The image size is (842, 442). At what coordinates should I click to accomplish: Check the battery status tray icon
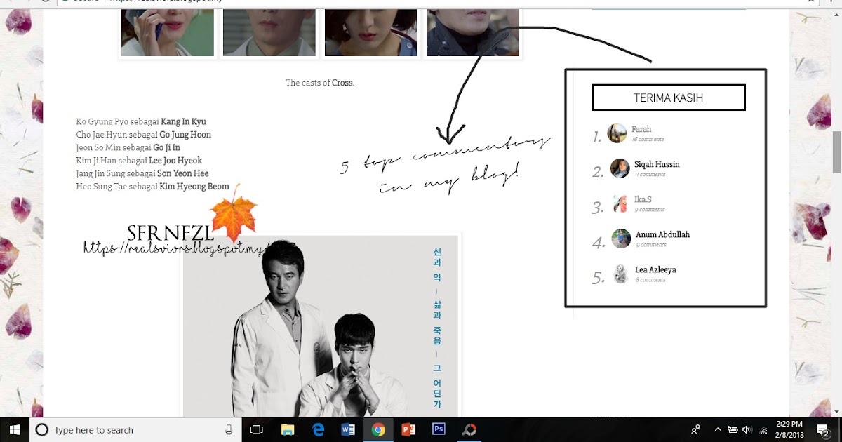pyautogui.click(x=733, y=430)
